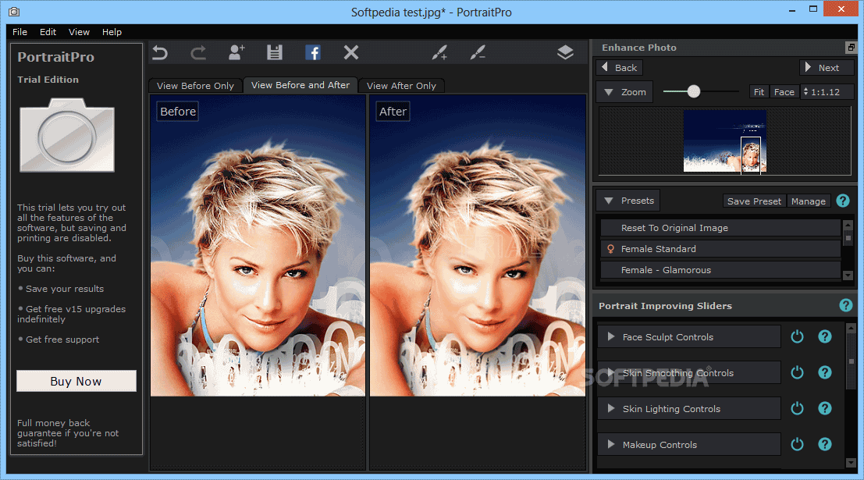864x480 pixels.
Task: Click Next in Enhance Photo panel
Action: point(827,67)
